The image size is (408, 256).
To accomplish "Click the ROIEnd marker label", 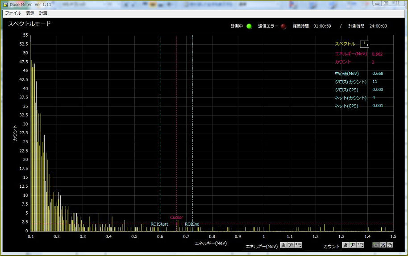I will pyautogui.click(x=192, y=224).
